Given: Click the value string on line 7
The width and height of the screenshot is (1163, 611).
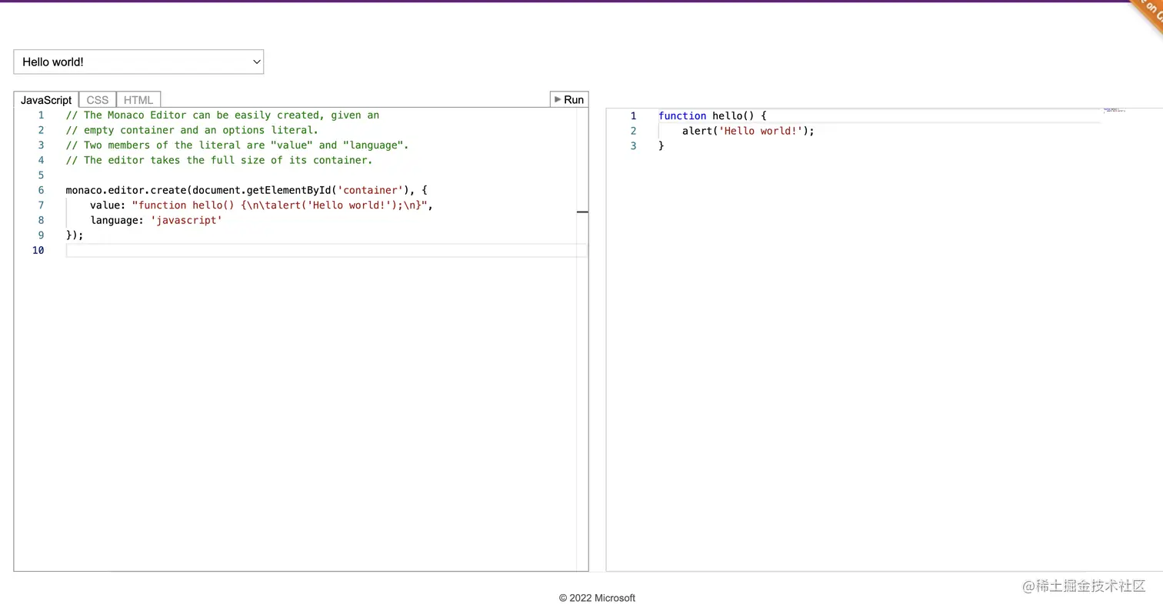Looking at the screenshot, I should (279, 205).
